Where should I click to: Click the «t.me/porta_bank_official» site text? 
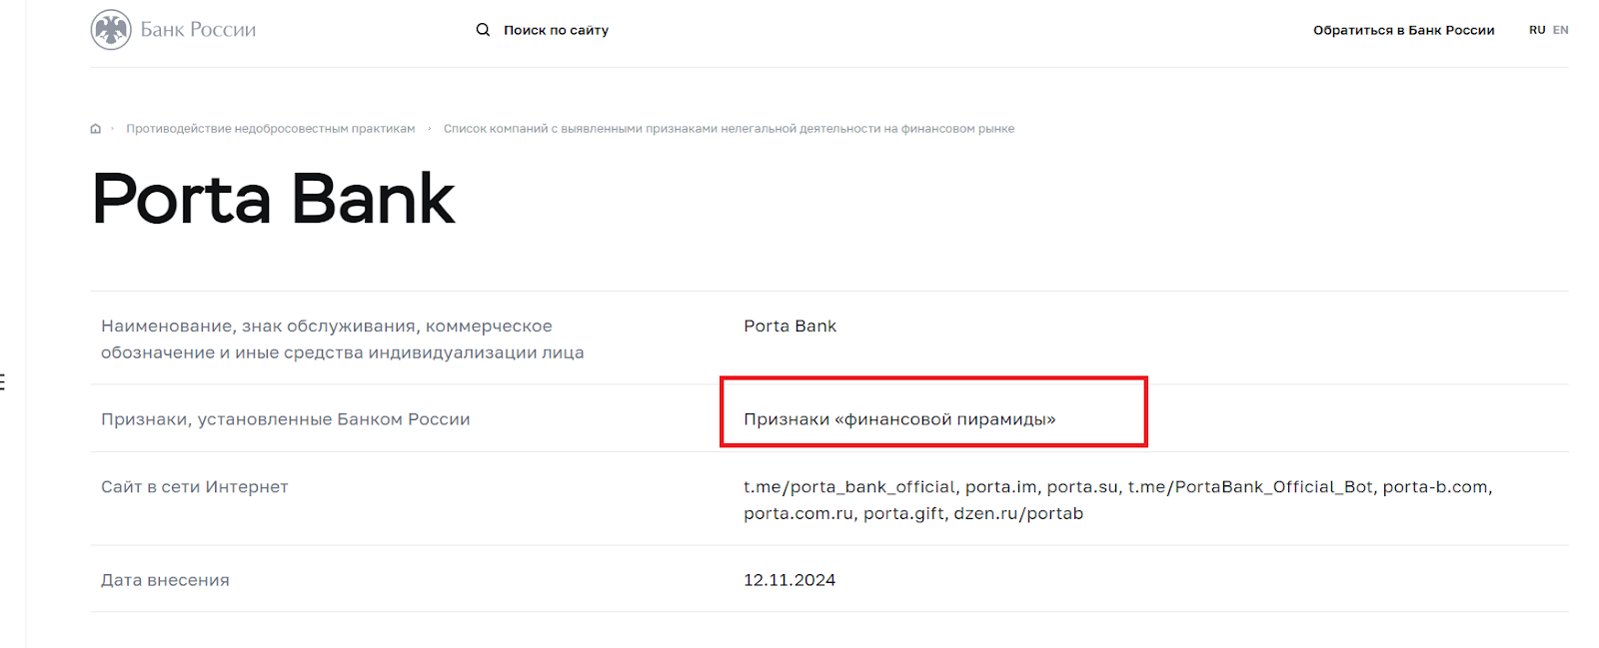[849, 487]
